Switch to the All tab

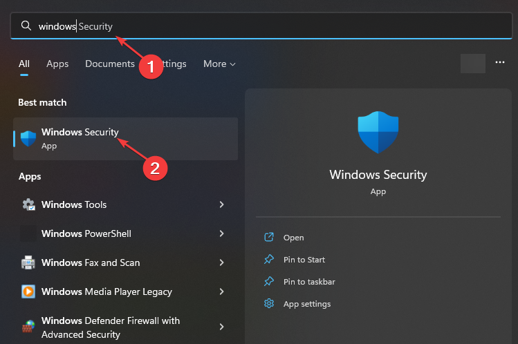[24, 64]
